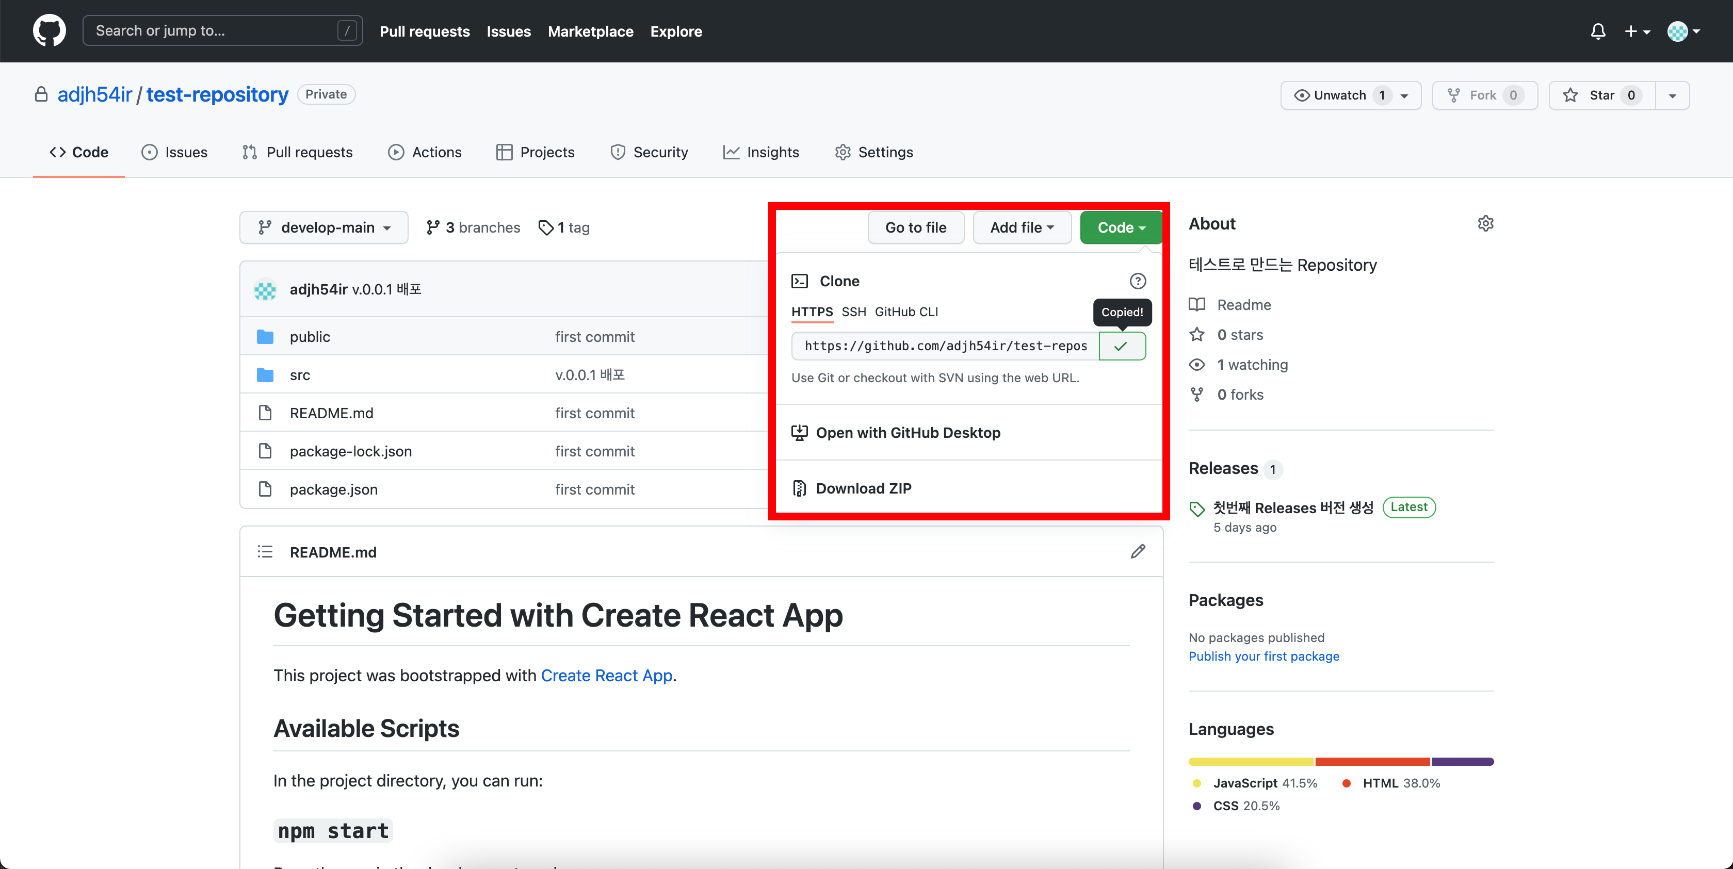The image size is (1733, 869).
Task: Open the adjh54ir owner profile link
Action: pos(95,94)
